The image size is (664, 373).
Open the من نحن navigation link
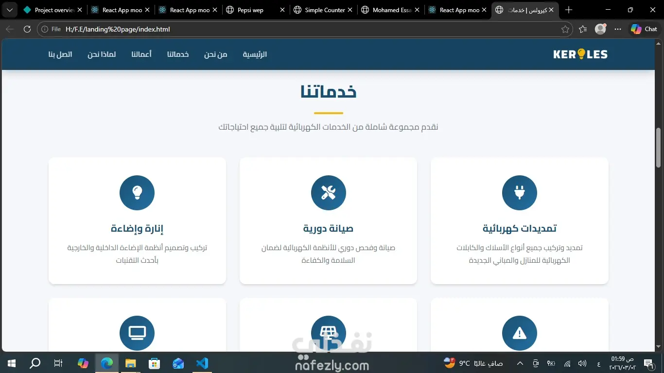point(216,54)
